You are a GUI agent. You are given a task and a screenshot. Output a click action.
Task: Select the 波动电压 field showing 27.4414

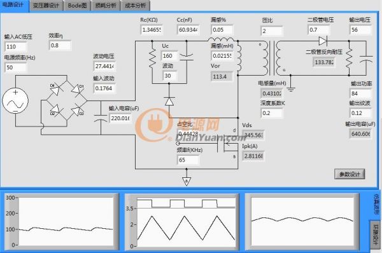pos(104,66)
